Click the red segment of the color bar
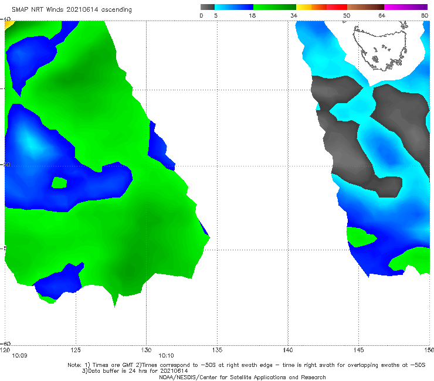Screen dimensions: 434x381 [337, 7]
